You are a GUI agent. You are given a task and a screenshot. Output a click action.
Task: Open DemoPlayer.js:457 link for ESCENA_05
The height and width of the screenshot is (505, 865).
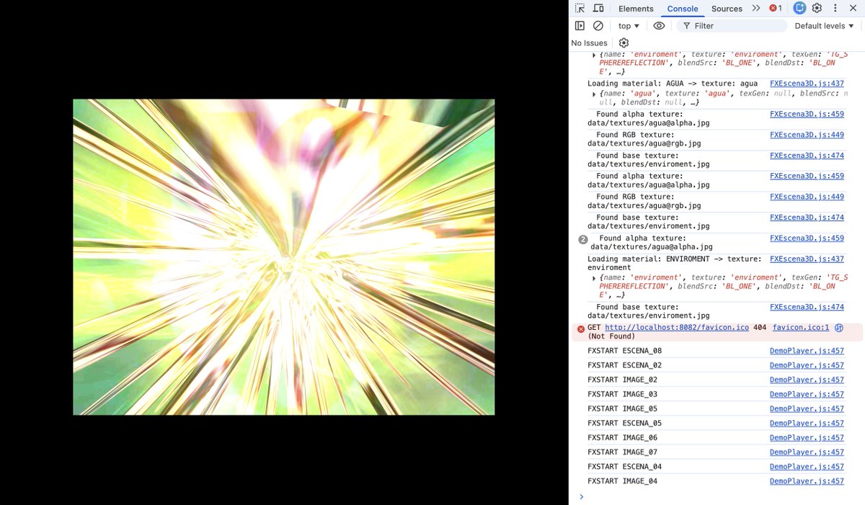pyautogui.click(x=807, y=423)
